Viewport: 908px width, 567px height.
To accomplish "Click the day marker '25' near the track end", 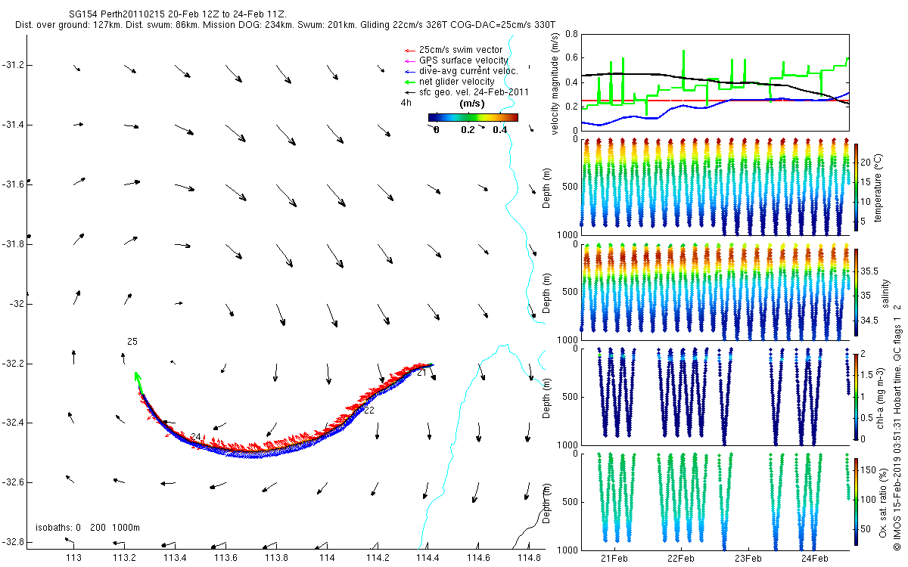I will coord(132,342).
